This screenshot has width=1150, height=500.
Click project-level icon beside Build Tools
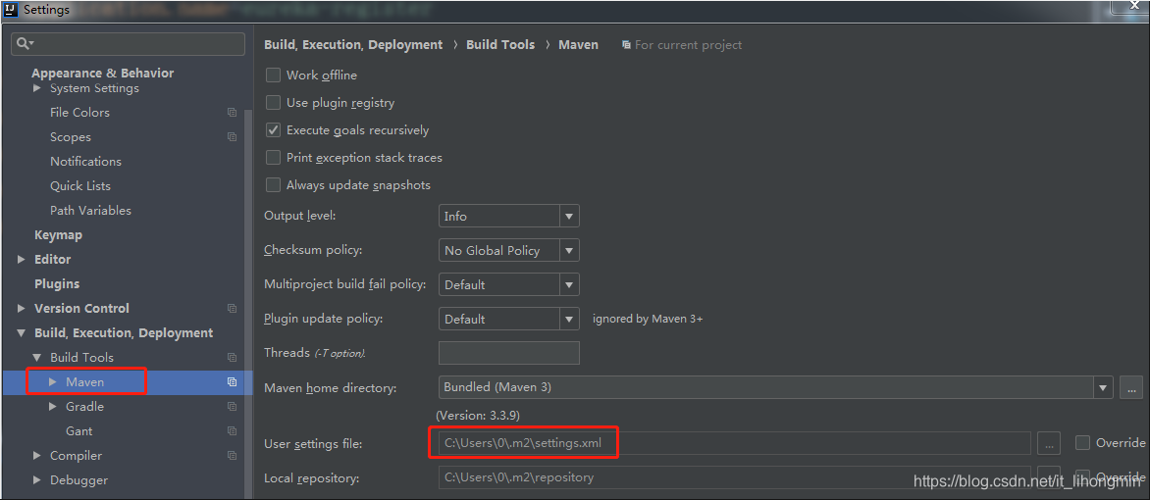232,358
